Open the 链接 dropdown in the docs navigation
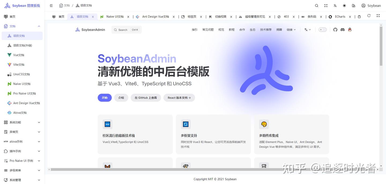 (x=291, y=30)
